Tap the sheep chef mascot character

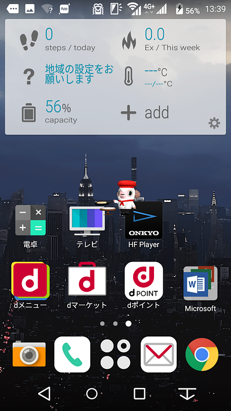coord(125,197)
